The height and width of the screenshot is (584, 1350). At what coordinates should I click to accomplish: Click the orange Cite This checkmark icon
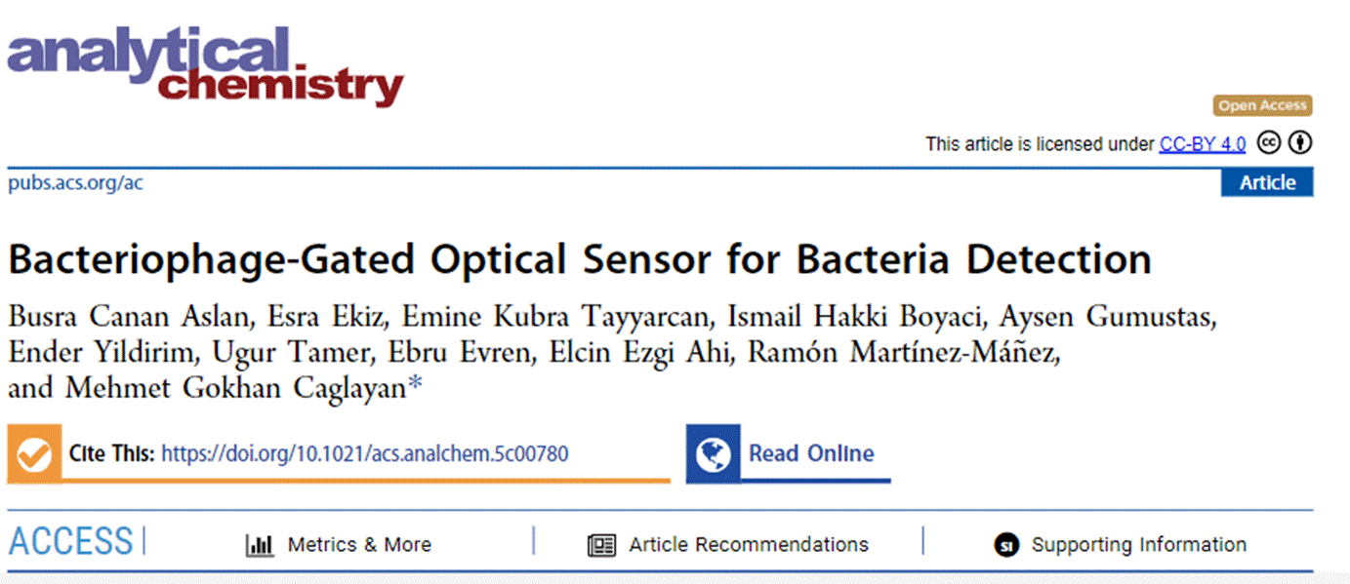34,453
